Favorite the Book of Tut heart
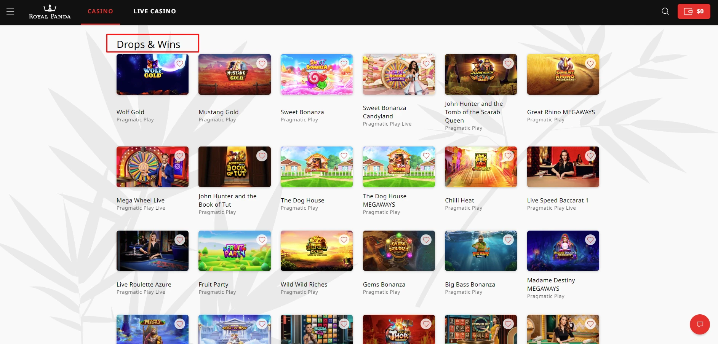This screenshot has width=718, height=344. [262, 156]
